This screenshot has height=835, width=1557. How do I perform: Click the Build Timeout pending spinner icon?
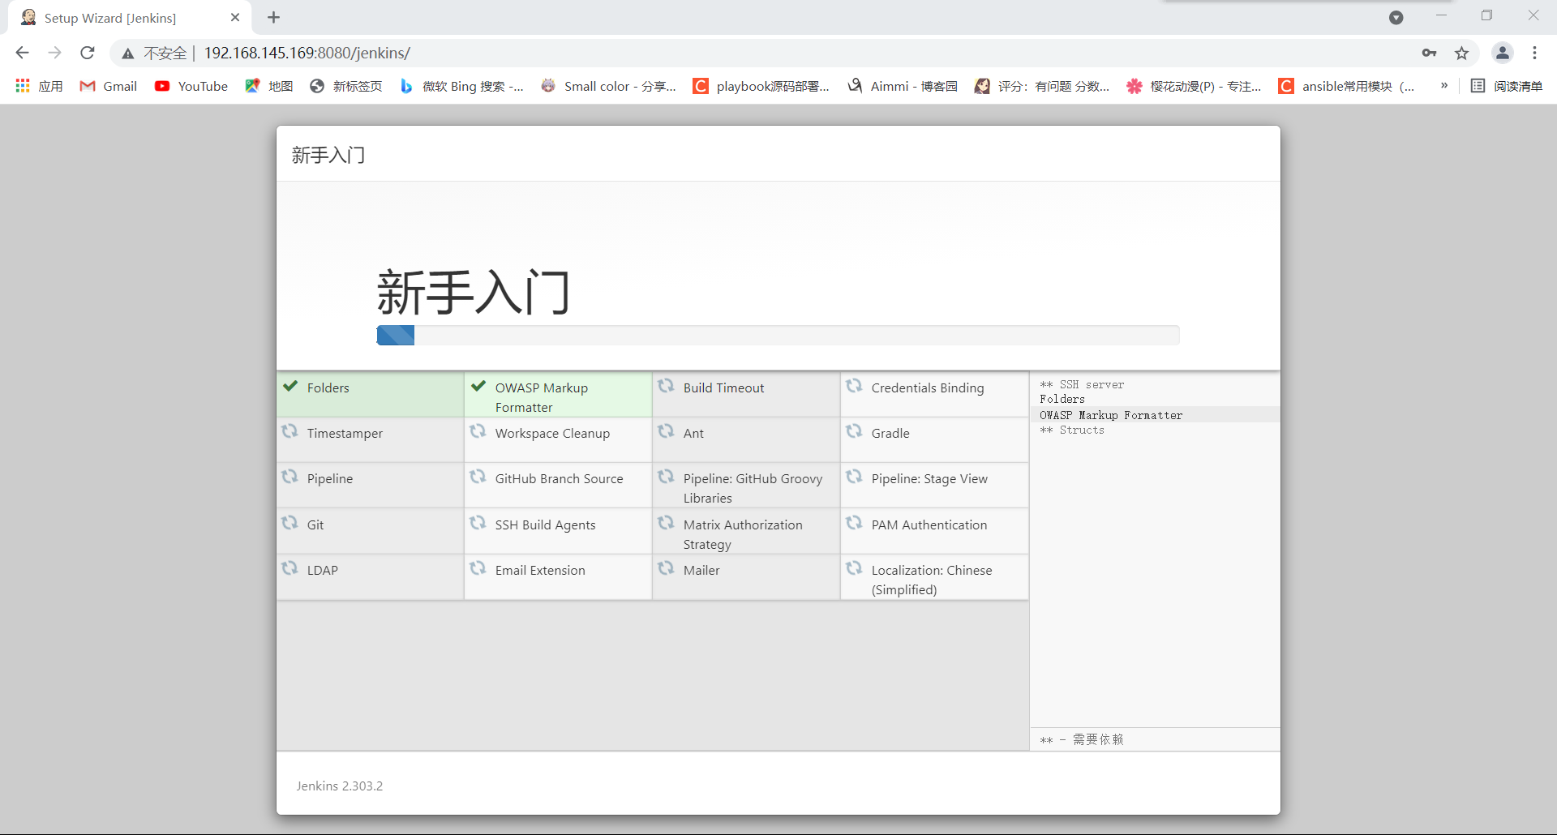pyautogui.click(x=666, y=386)
